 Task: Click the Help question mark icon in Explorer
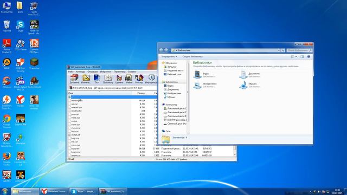click(x=309, y=56)
